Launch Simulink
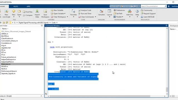 pyautogui.click(x=101, y=12)
